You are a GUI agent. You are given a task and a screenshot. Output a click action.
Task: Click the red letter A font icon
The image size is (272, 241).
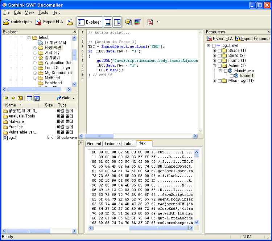[150, 22]
